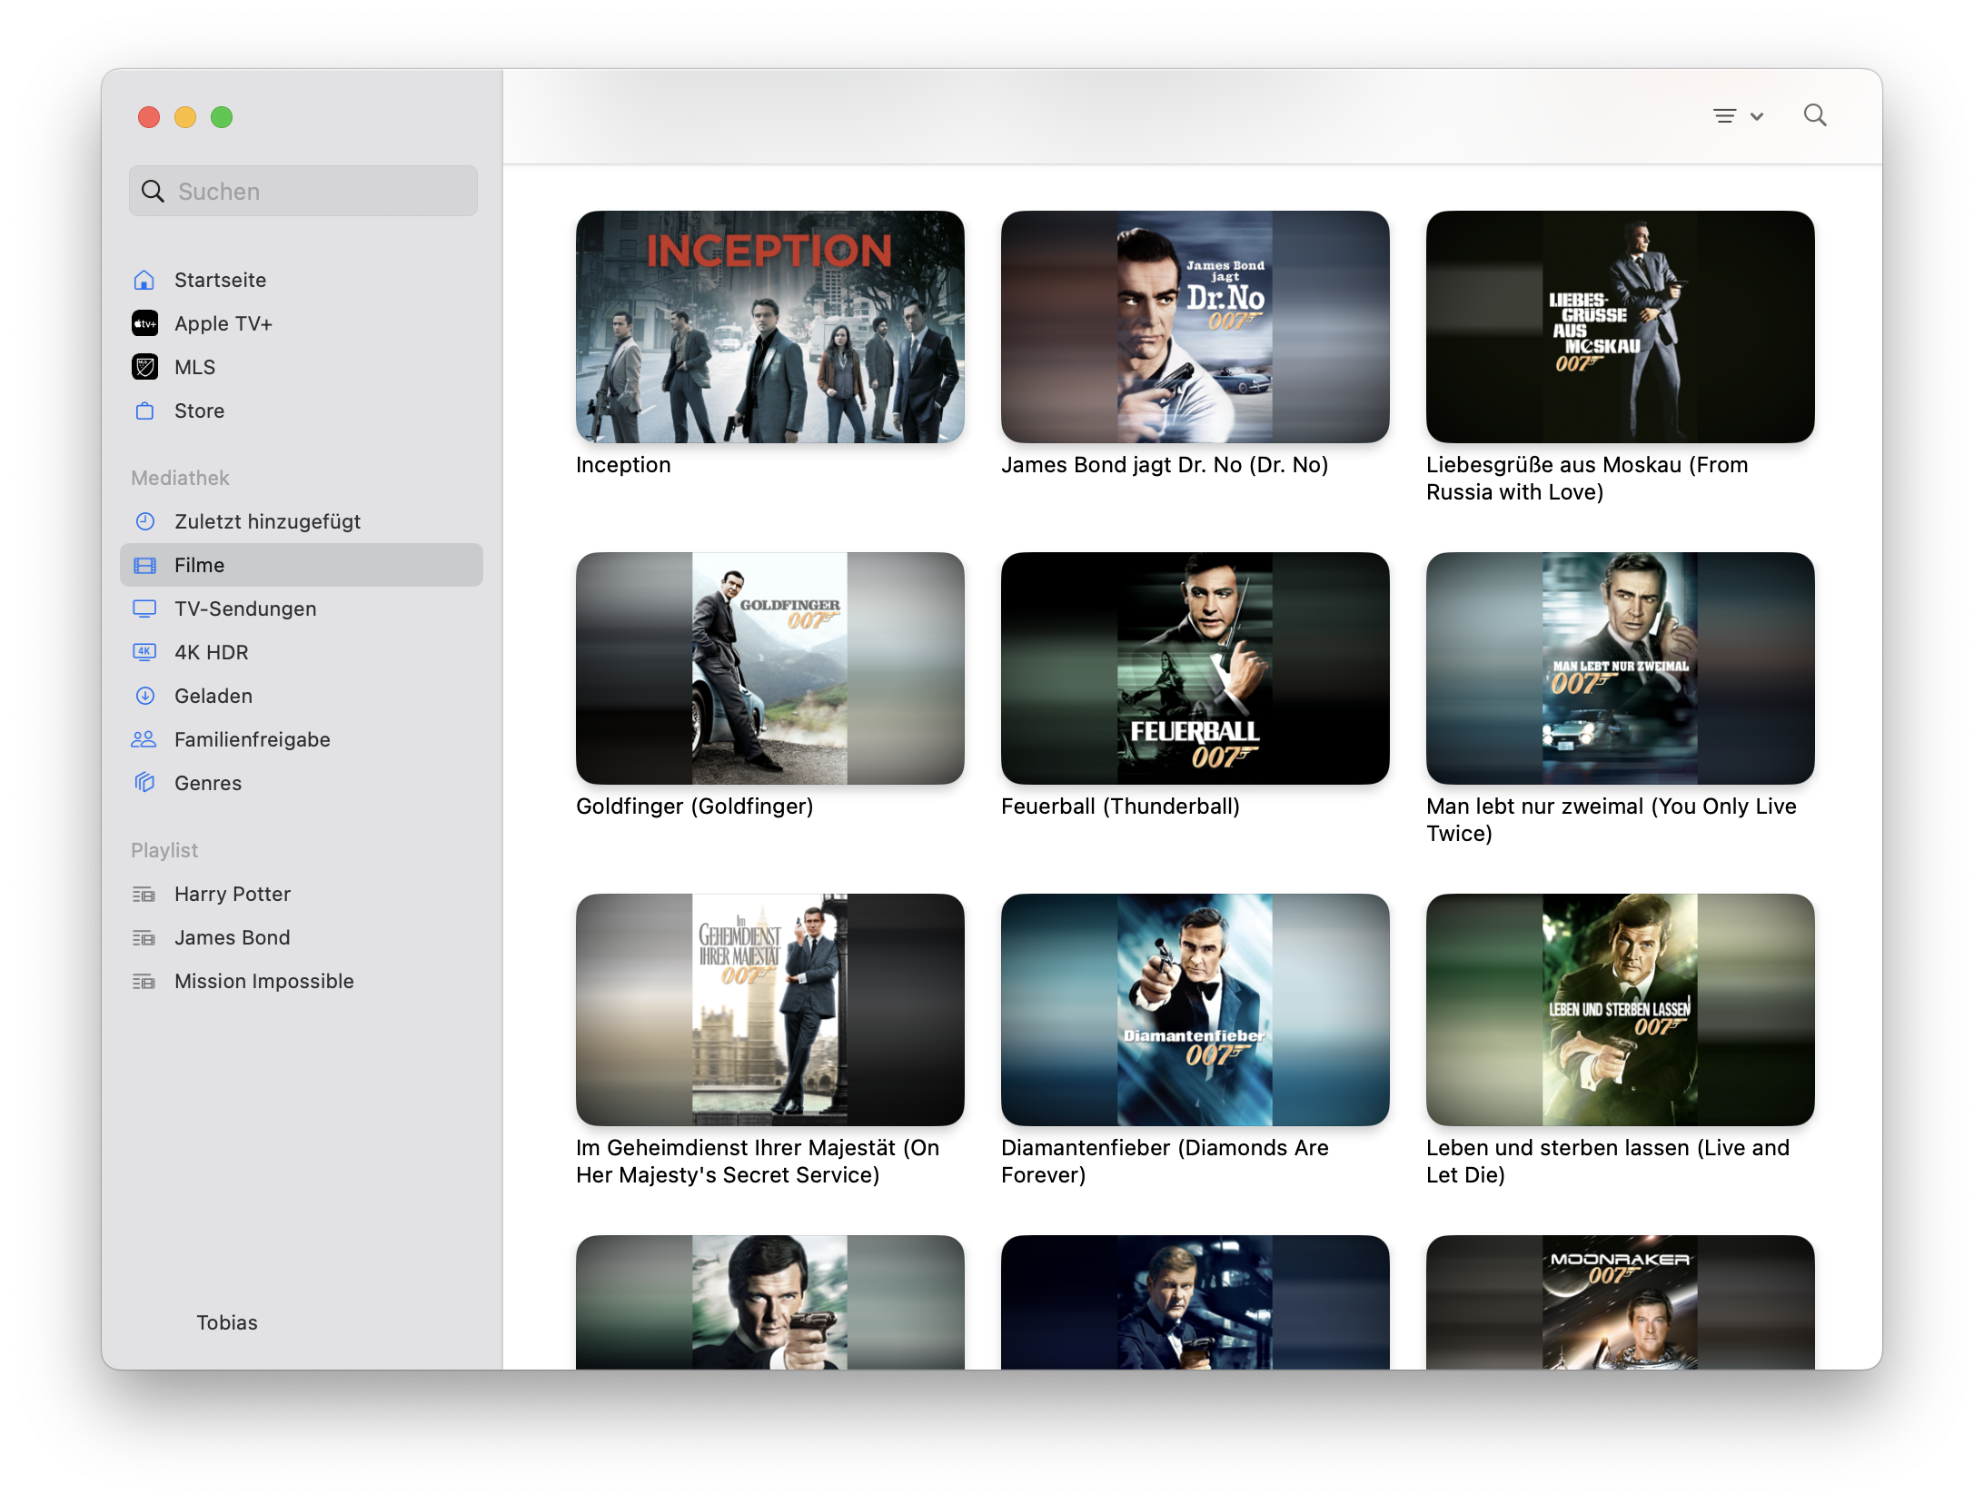Click the Geladen download icon
Screen dimensions: 1984x1504
click(x=144, y=696)
